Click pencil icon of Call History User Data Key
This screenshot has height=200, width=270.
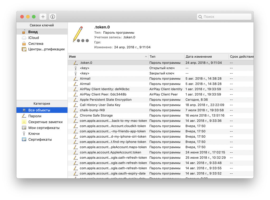click(75, 105)
